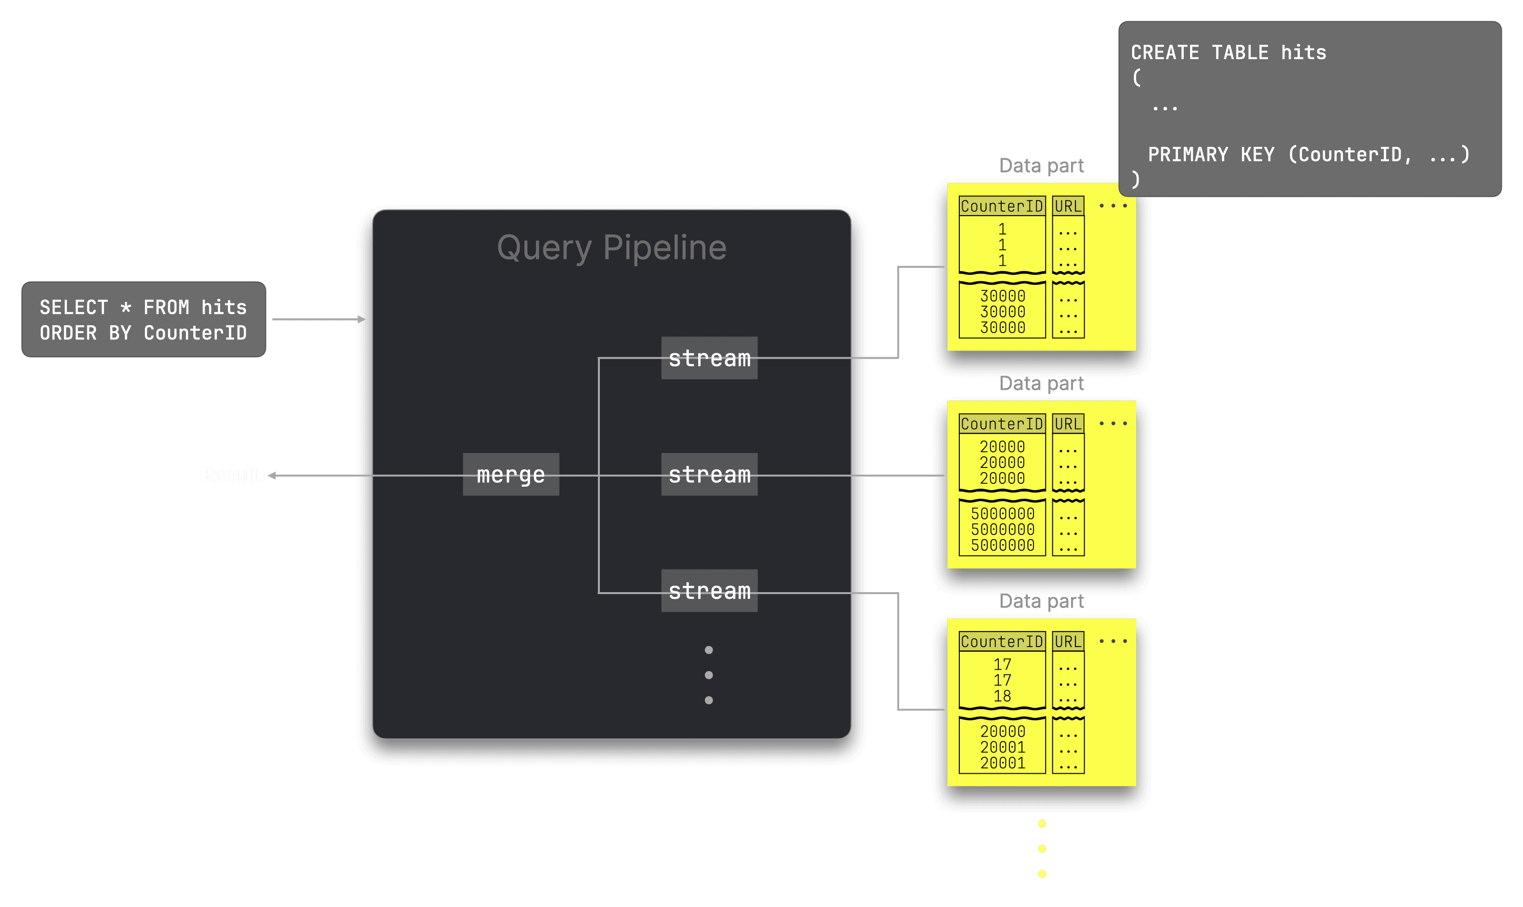
Task: Click the SELECT query box
Action: point(144,320)
